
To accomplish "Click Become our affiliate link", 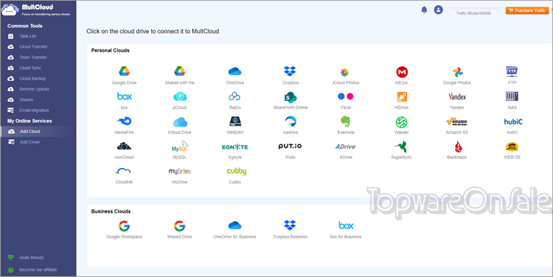I will pyautogui.click(x=38, y=269).
